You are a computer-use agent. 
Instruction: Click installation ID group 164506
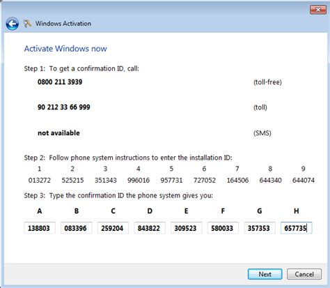click(x=237, y=180)
